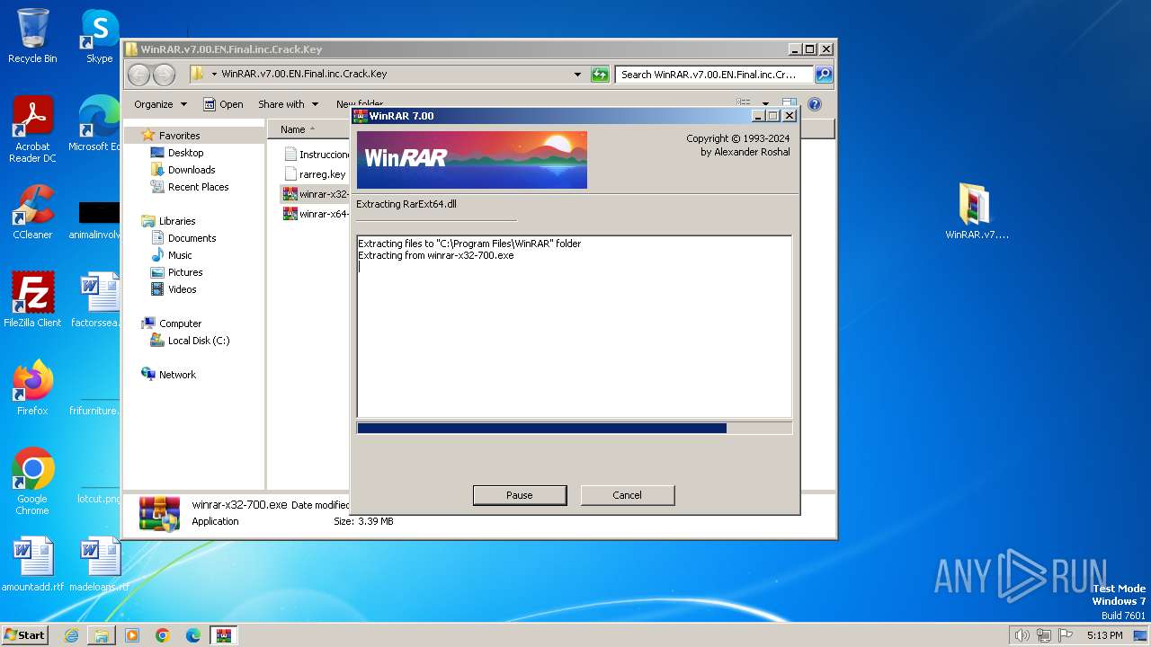
Task: Select Favorites in navigation pane
Action: (x=179, y=136)
